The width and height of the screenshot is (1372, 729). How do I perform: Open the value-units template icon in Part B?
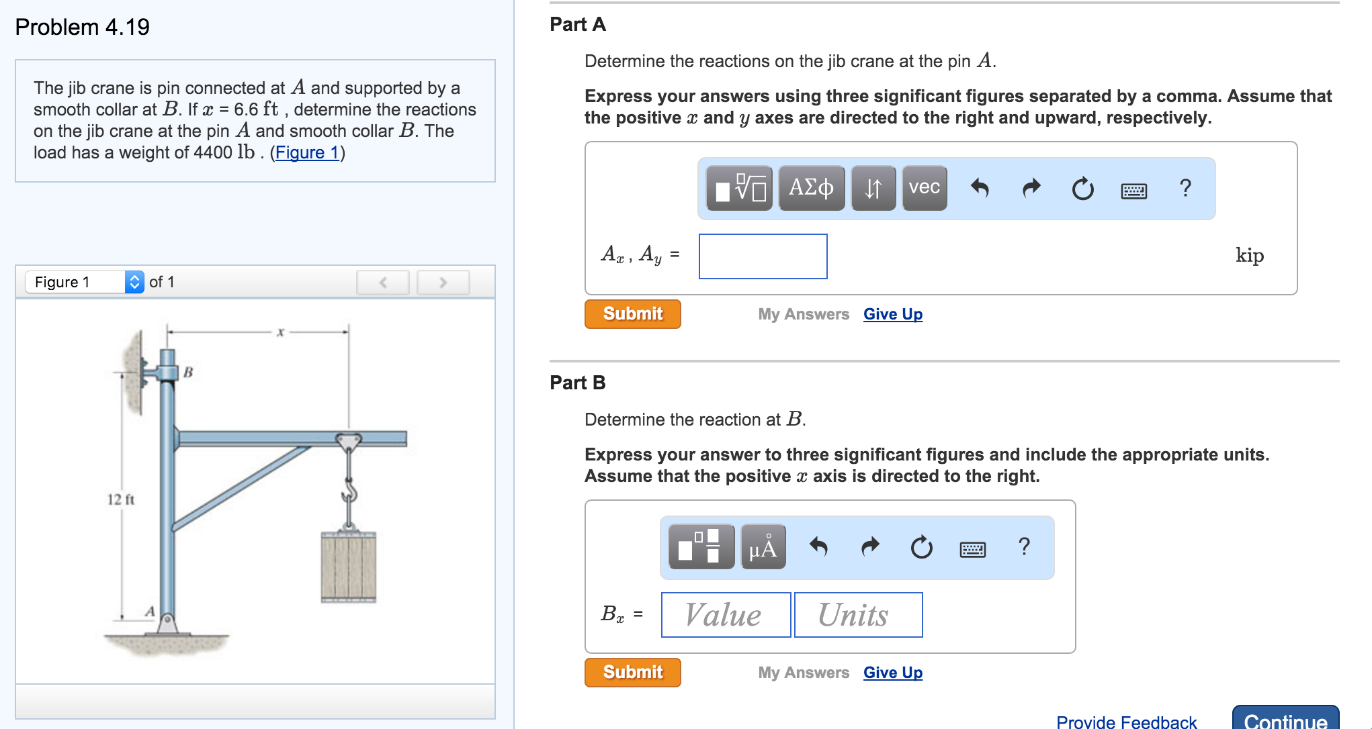click(701, 548)
